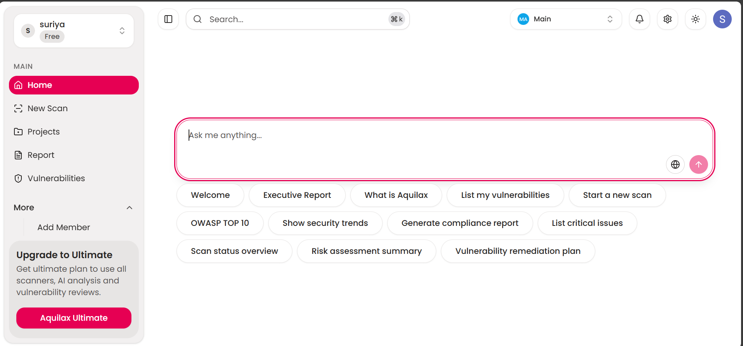The image size is (743, 346).
Task: Toggle the sidebar panel icon
Action: tap(168, 19)
